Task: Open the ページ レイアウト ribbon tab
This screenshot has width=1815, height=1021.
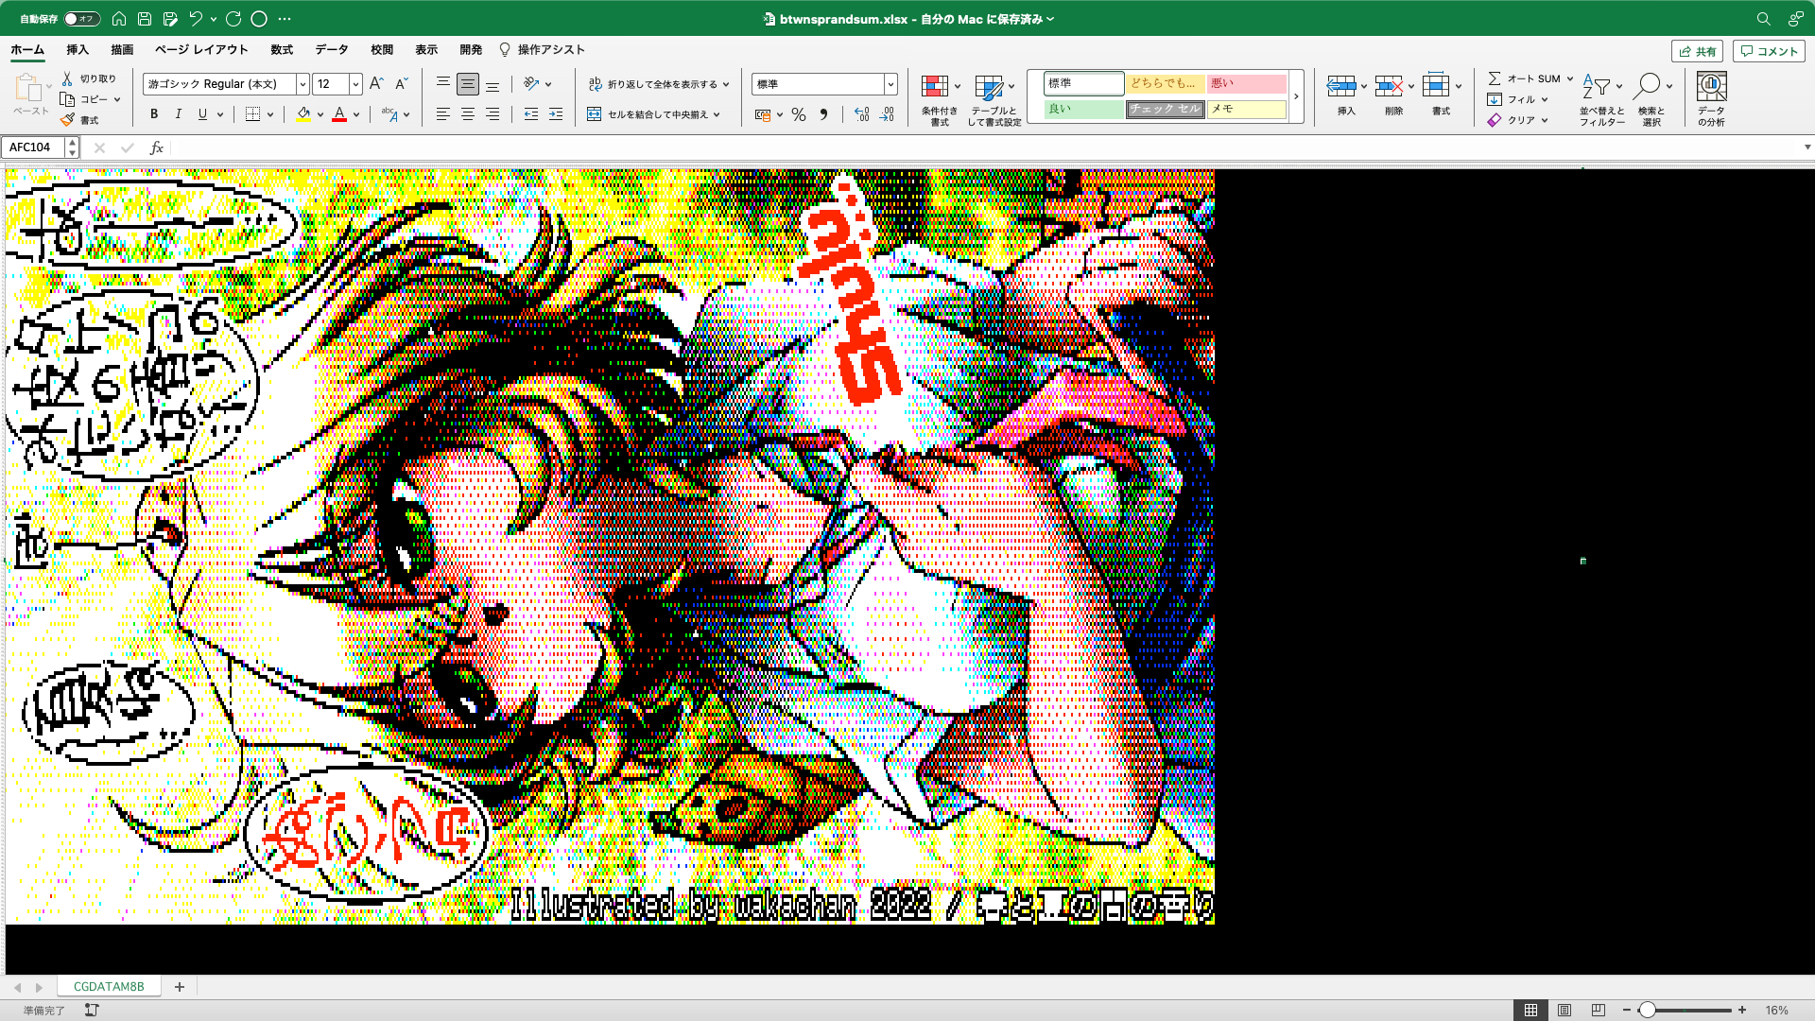Action: click(201, 50)
